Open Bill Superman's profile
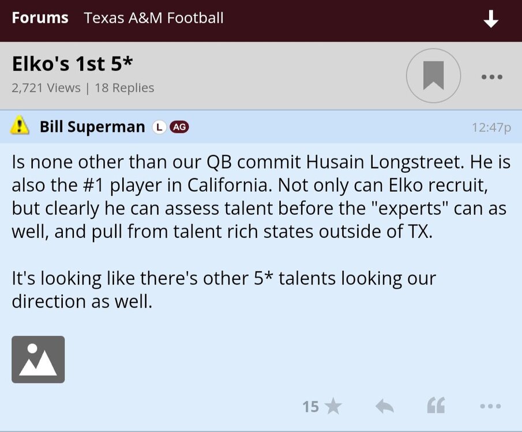Viewport: 522px width, 432px height. (x=92, y=127)
